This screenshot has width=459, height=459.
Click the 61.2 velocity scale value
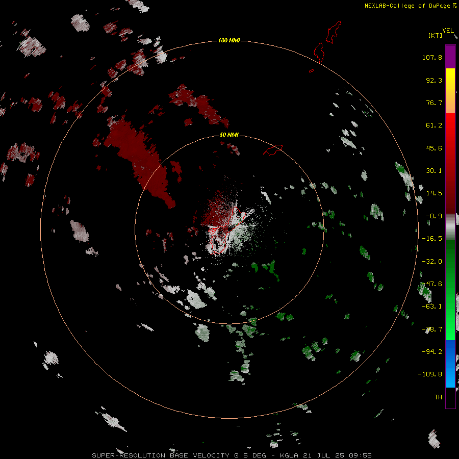pos(434,125)
